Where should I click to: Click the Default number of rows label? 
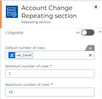(25, 48)
